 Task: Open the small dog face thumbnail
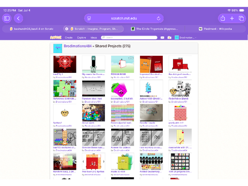tap(65, 113)
